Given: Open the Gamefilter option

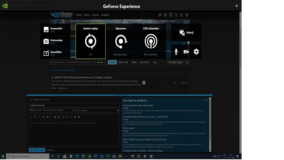Looking at the screenshot, I should [53, 53].
